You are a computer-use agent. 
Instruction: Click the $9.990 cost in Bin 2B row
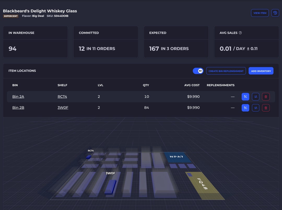193,108
